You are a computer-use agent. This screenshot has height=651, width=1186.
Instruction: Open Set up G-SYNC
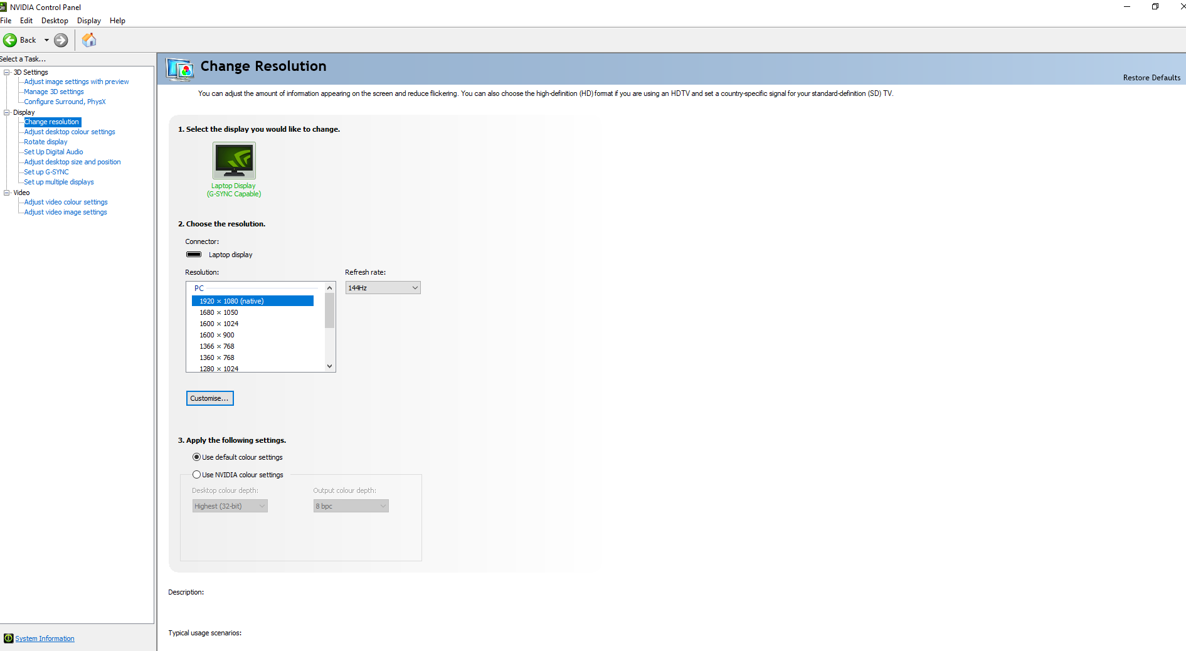coord(46,172)
